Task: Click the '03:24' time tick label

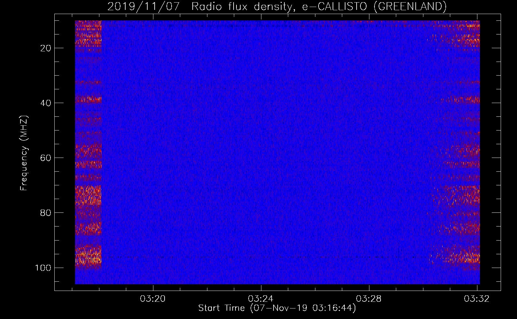Action: click(x=261, y=299)
